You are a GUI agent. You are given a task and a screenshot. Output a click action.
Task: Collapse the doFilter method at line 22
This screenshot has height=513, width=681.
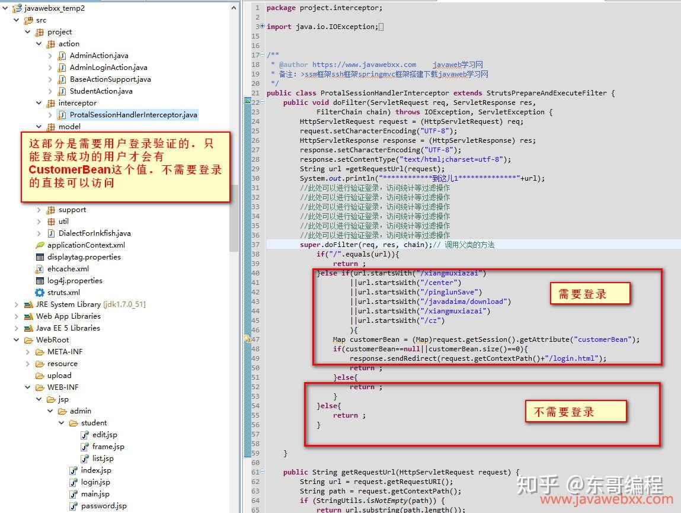(x=262, y=102)
